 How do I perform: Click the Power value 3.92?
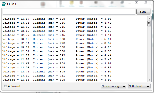(x=108, y=72)
